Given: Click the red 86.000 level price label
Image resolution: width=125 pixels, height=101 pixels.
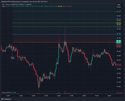Looking at the screenshot, I should (x=119, y=46).
